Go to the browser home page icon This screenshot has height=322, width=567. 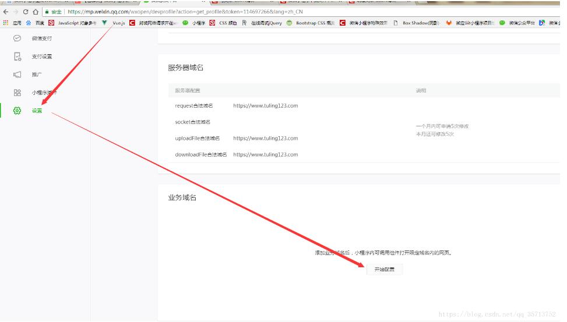pyautogui.click(x=36, y=12)
